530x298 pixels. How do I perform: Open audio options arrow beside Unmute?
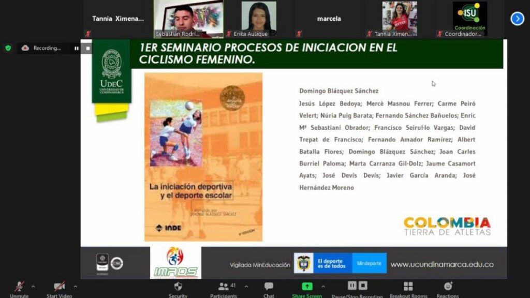point(33,287)
